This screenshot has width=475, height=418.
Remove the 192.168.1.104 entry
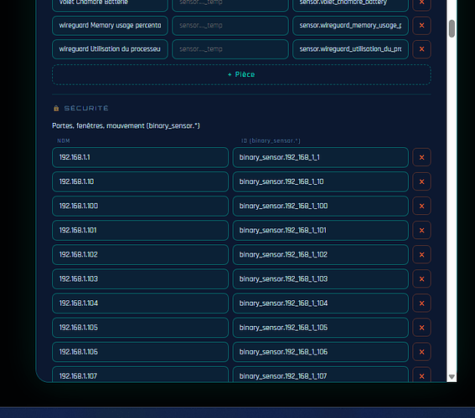pyautogui.click(x=421, y=303)
